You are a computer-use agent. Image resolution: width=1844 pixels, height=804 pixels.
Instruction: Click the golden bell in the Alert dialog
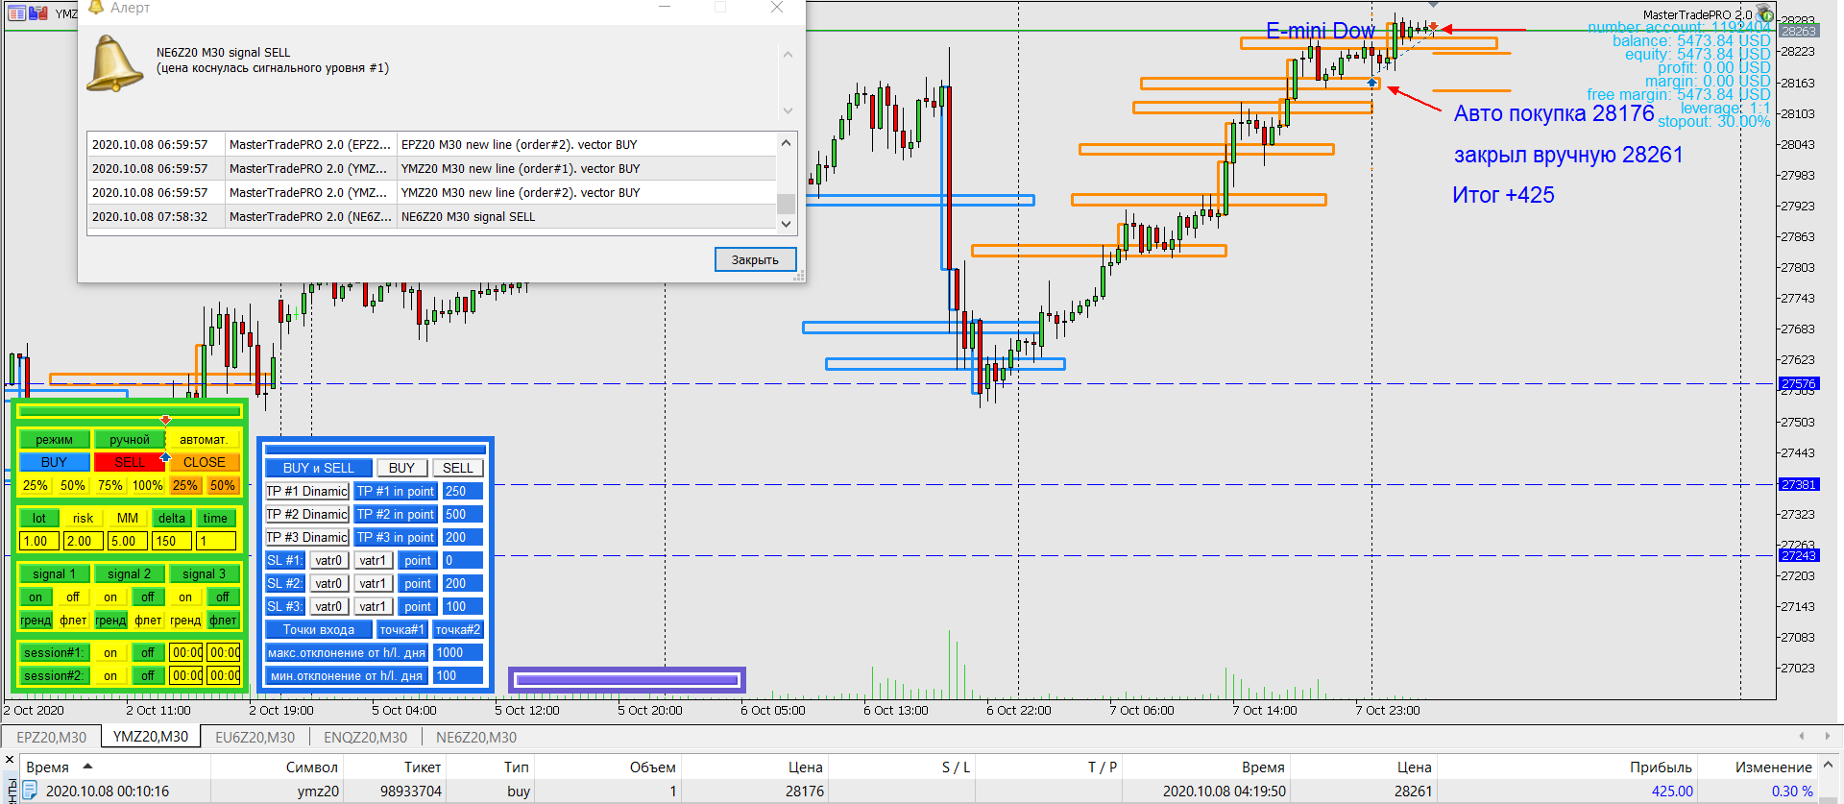(114, 63)
